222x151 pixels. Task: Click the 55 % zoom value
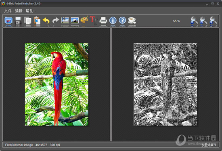(x=176, y=21)
